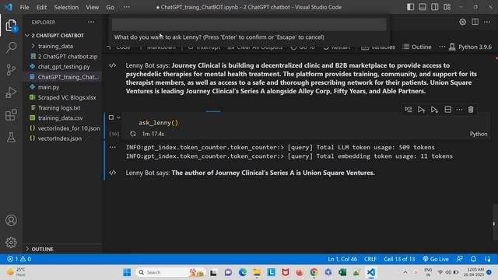Change presentation of last Lenny Bot output
Screen dimensions: 498x280
(112, 173)
